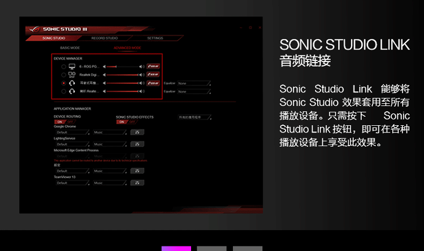The width and height of the screenshot is (424, 251).
Task: Open the Settings tab
Action: [x=155, y=38]
